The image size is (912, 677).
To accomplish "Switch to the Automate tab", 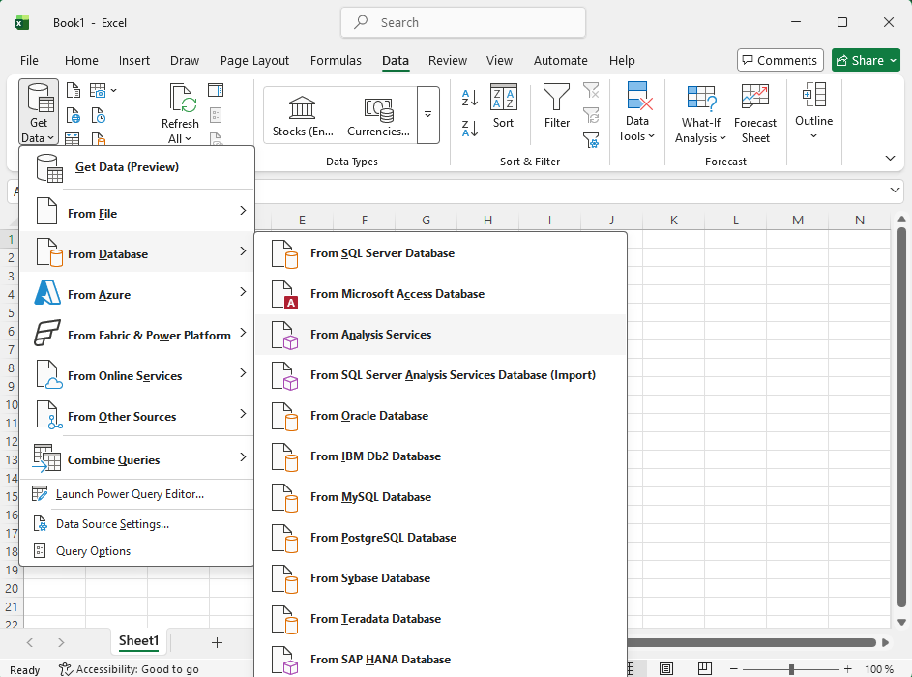I will click(x=561, y=61).
